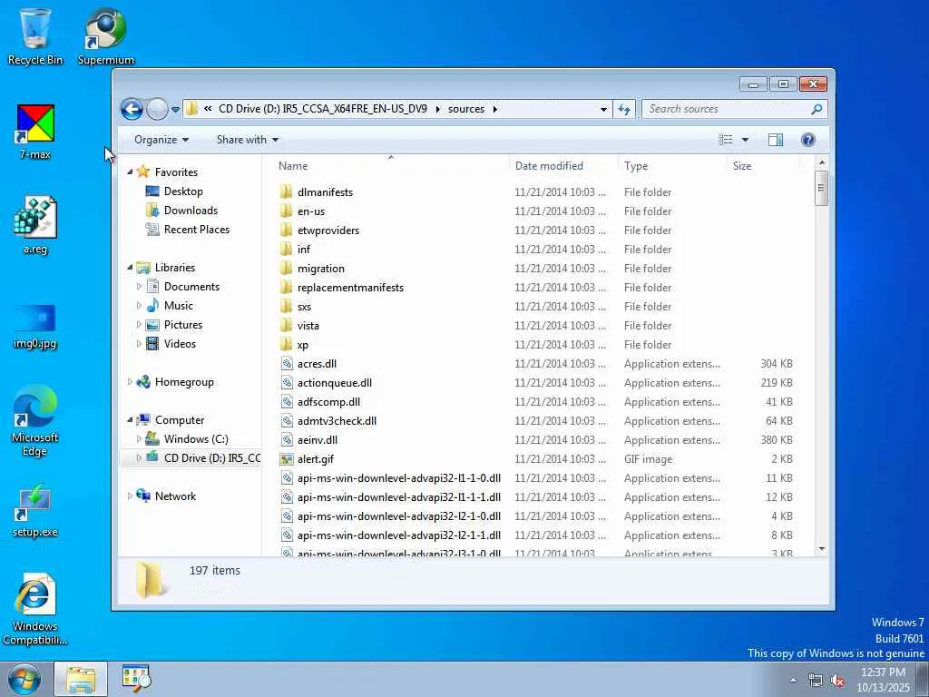Image resolution: width=929 pixels, height=697 pixels.
Task: Select the migration folder
Action: (320, 269)
